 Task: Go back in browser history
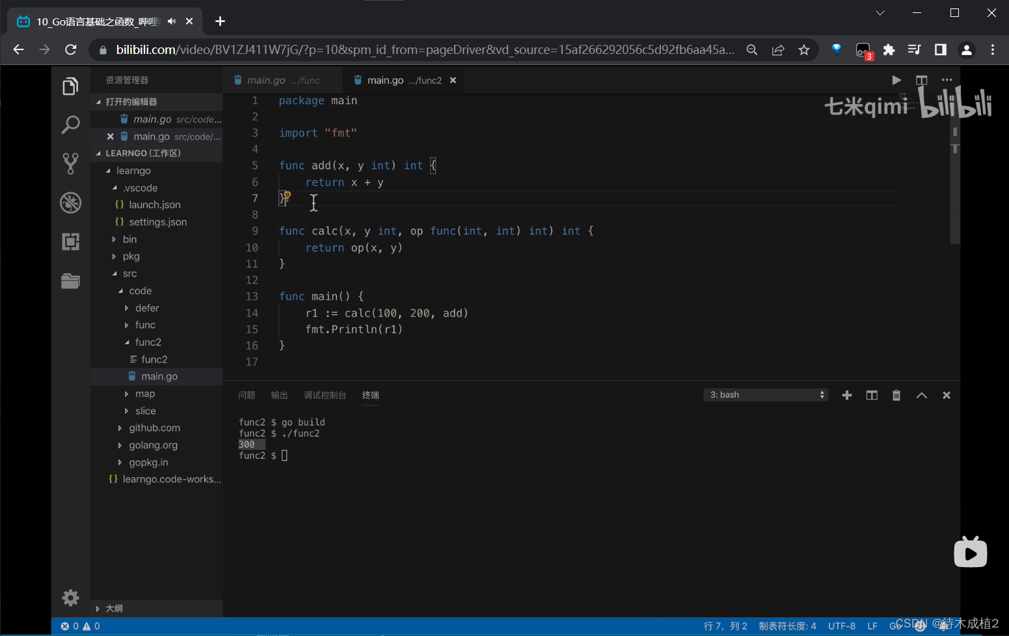click(18, 49)
